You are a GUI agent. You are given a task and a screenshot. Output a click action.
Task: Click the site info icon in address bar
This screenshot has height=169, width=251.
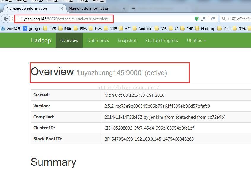[x=14, y=19]
